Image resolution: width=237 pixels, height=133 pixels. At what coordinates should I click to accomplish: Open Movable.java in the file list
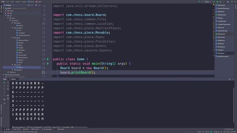(x=224, y=15)
